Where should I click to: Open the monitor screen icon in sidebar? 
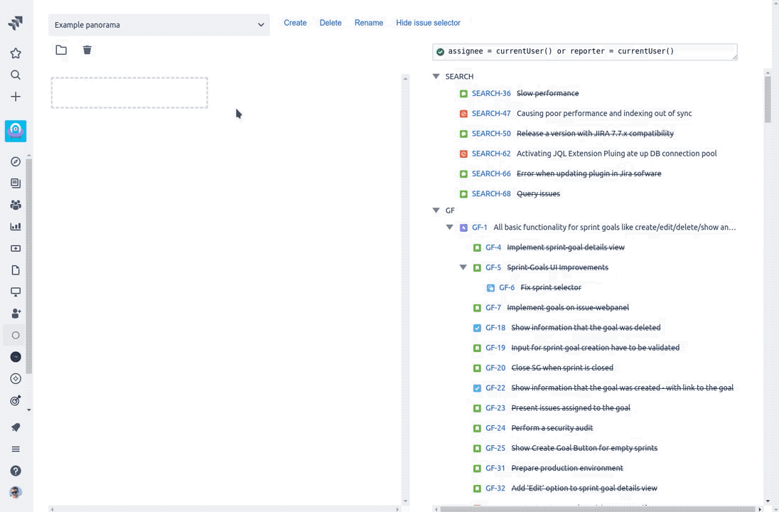click(16, 292)
